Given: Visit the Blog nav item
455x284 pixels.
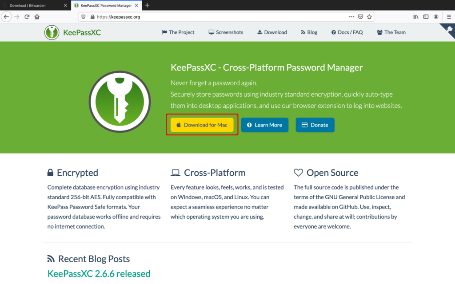Looking at the screenshot, I should pos(309,32).
